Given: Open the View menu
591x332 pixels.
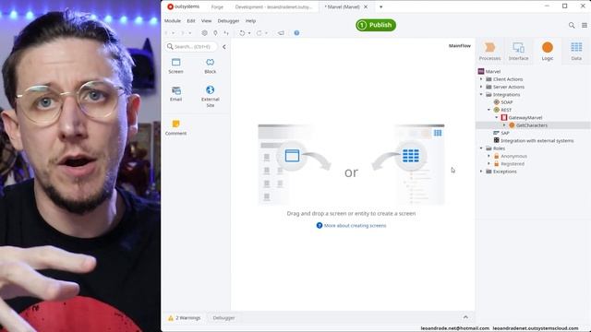Looking at the screenshot, I should point(206,21).
